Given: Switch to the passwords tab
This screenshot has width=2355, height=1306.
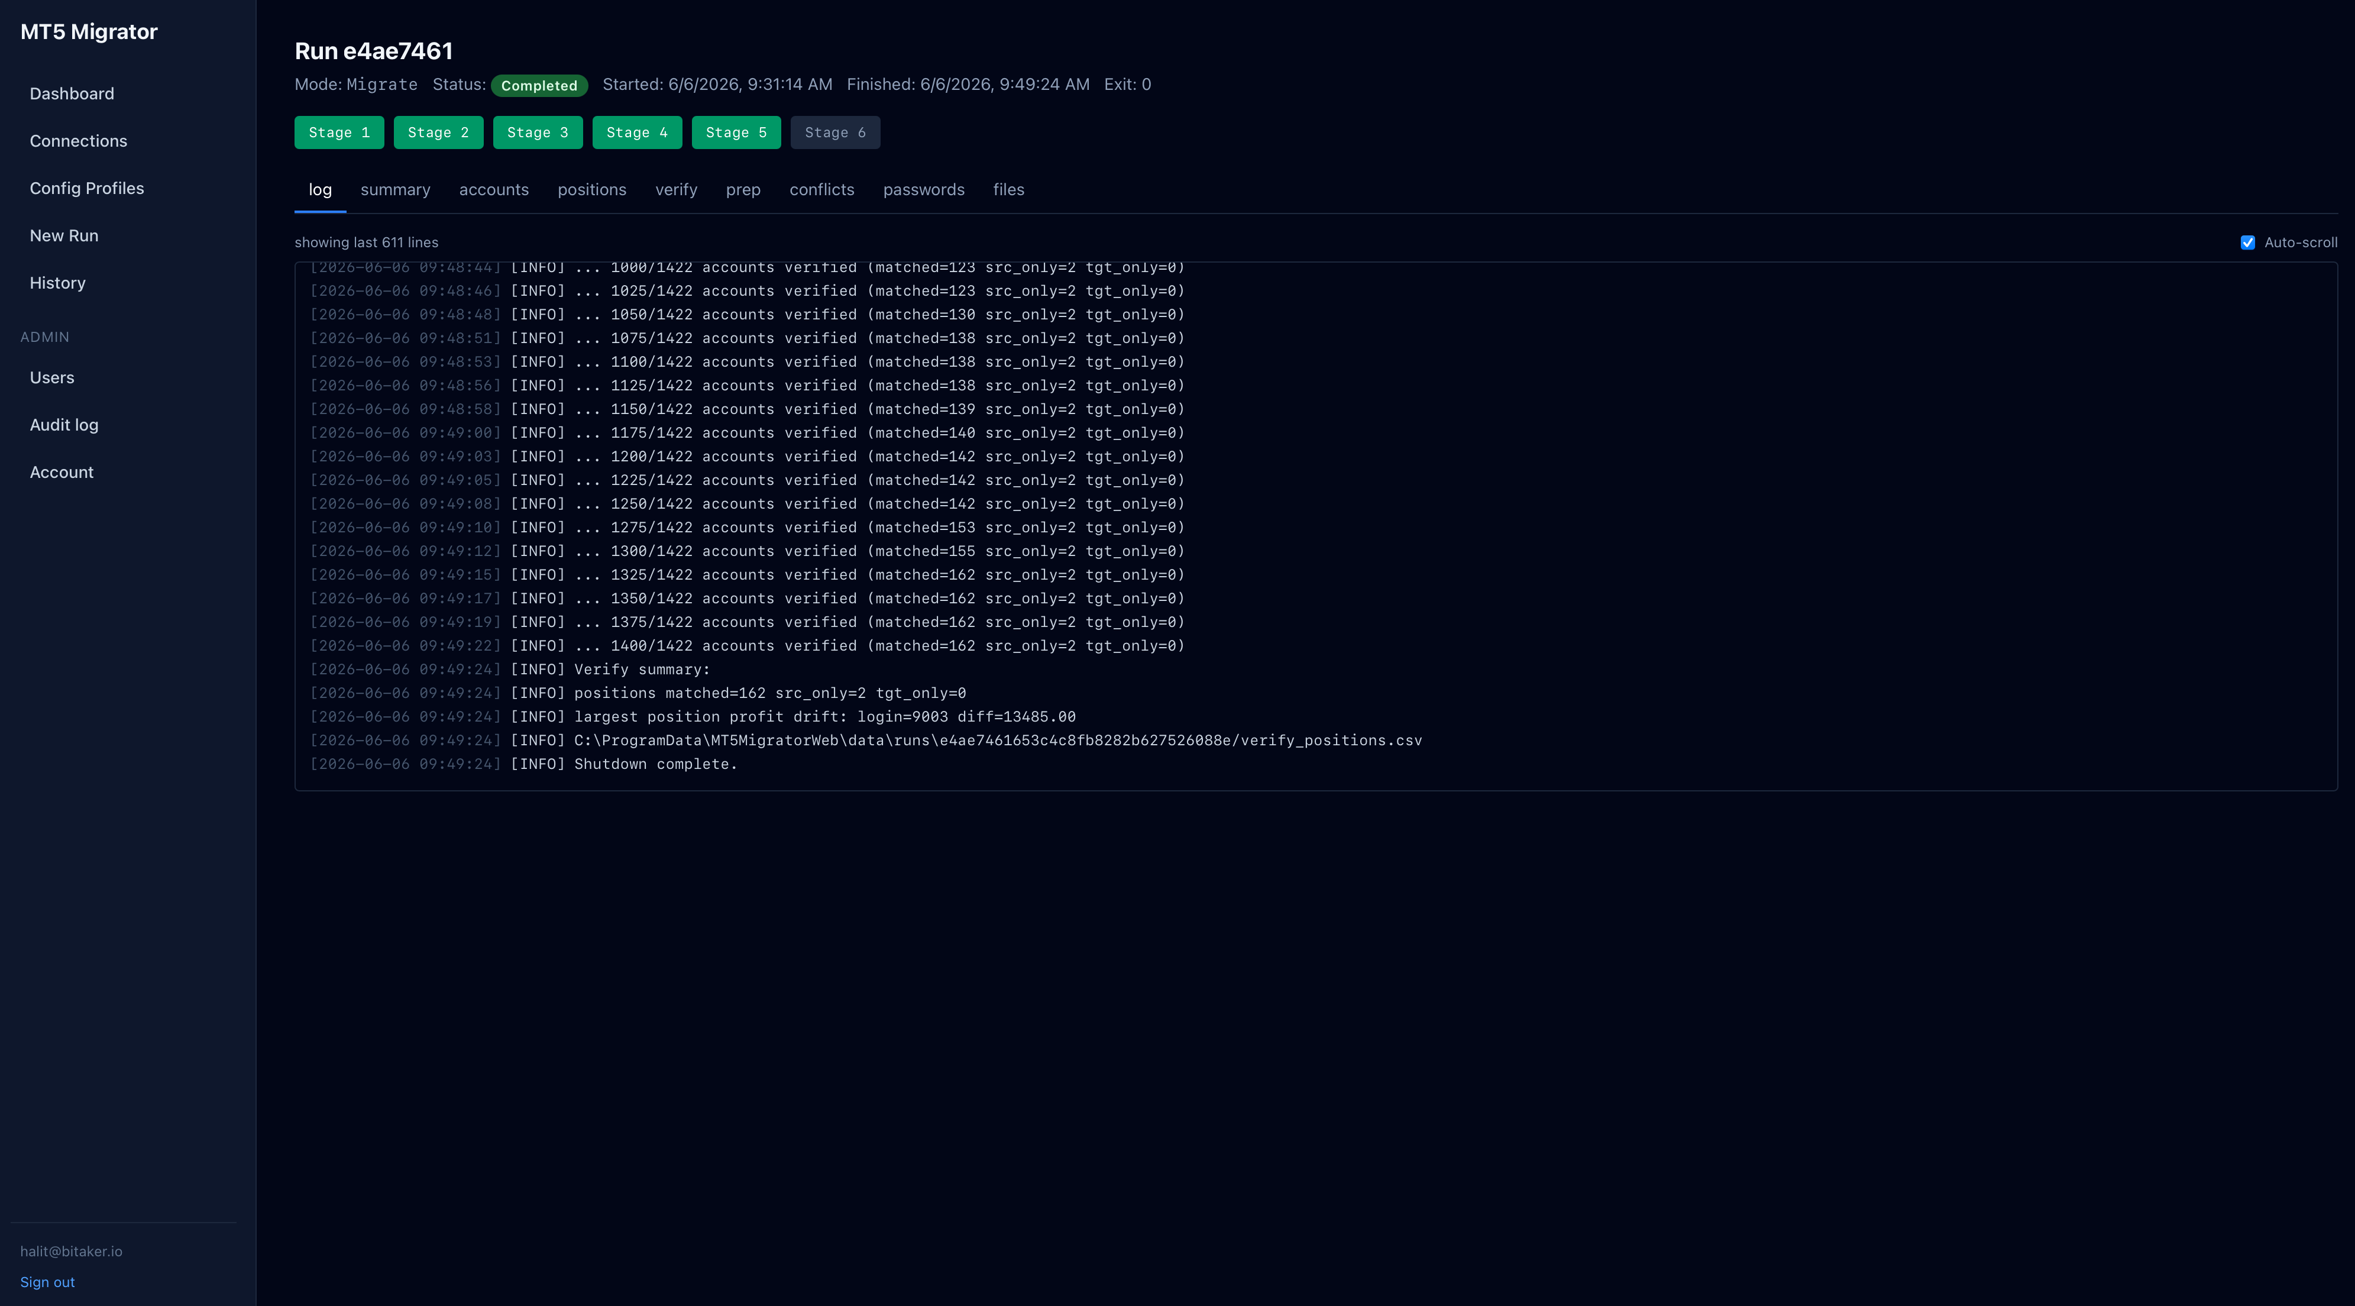Looking at the screenshot, I should (x=924, y=189).
